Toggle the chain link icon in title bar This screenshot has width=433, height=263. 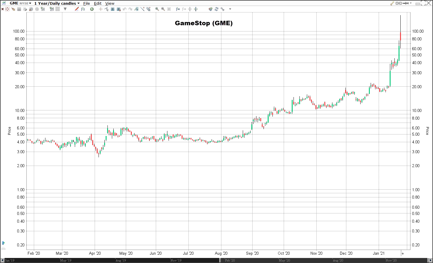[399, 3]
